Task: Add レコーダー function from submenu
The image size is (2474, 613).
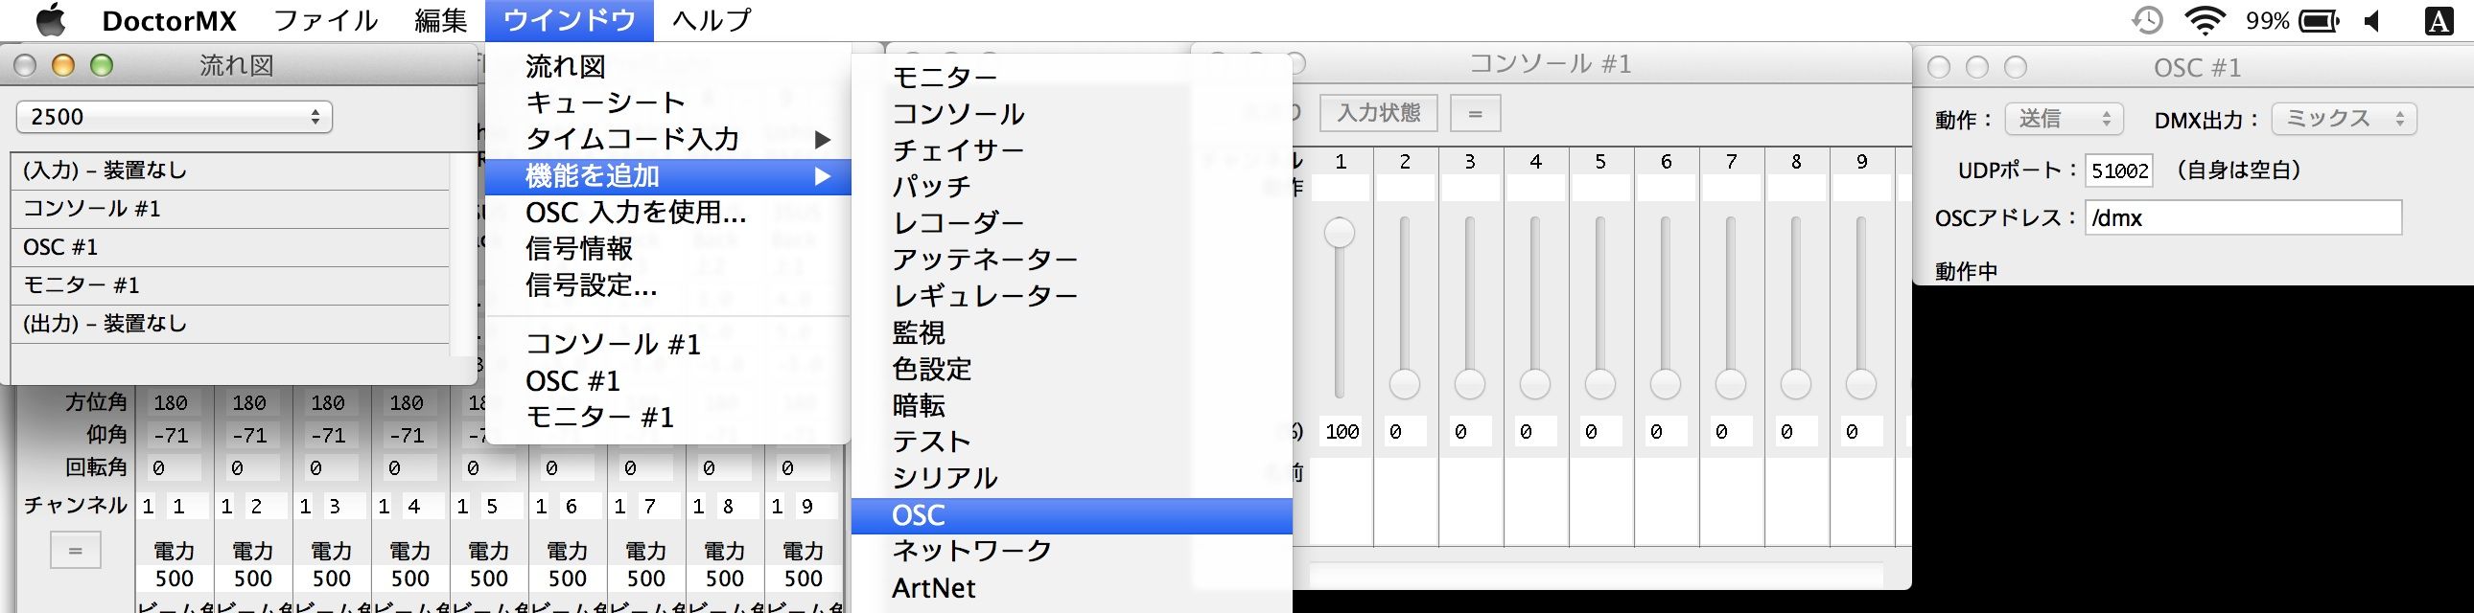Action: pos(1072,222)
